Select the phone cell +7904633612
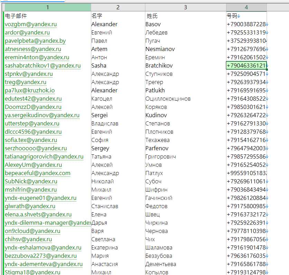 (x=246, y=66)
